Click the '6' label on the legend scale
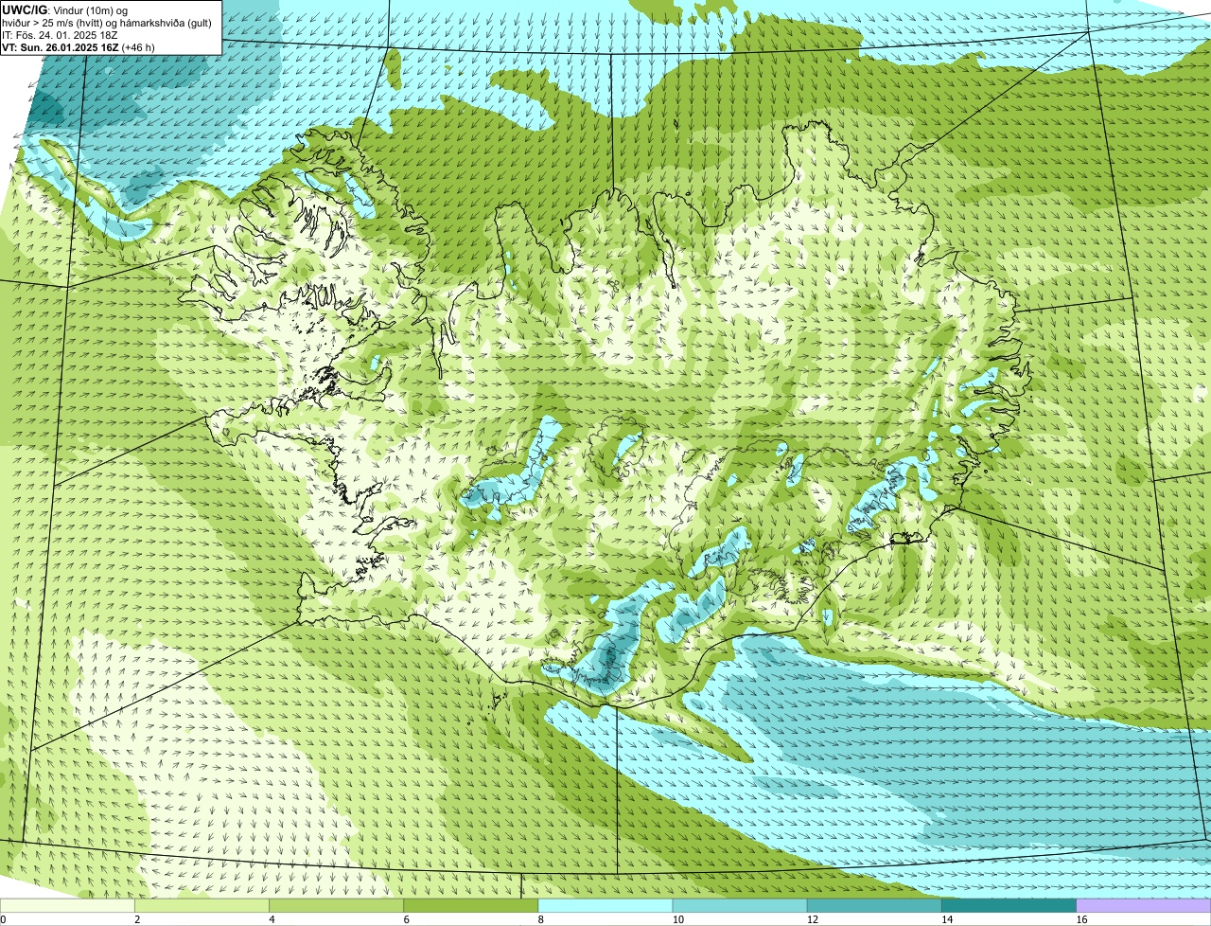Viewport: 1211px width, 926px height. point(407,919)
